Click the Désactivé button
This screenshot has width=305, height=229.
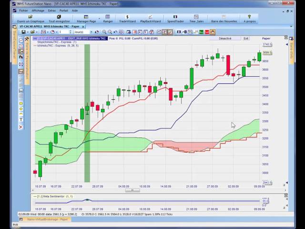pos(225,39)
